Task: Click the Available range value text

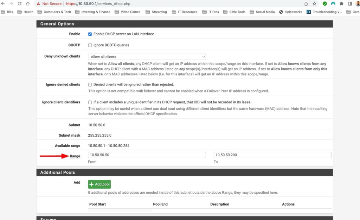Action: pyautogui.click(x=109, y=146)
